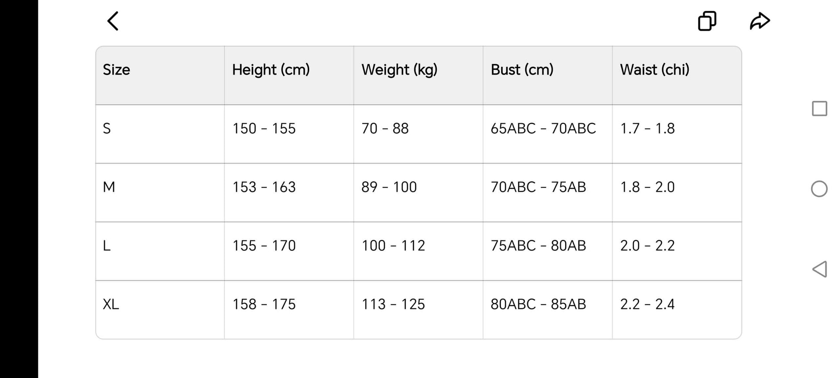Select the Weight (kg) column header
840x378 pixels.
click(x=399, y=70)
